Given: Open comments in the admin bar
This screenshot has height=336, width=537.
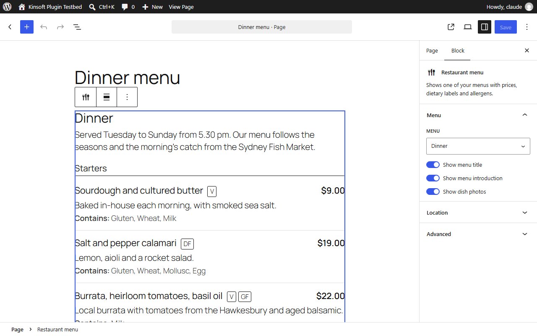Looking at the screenshot, I should [x=128, y=7].
